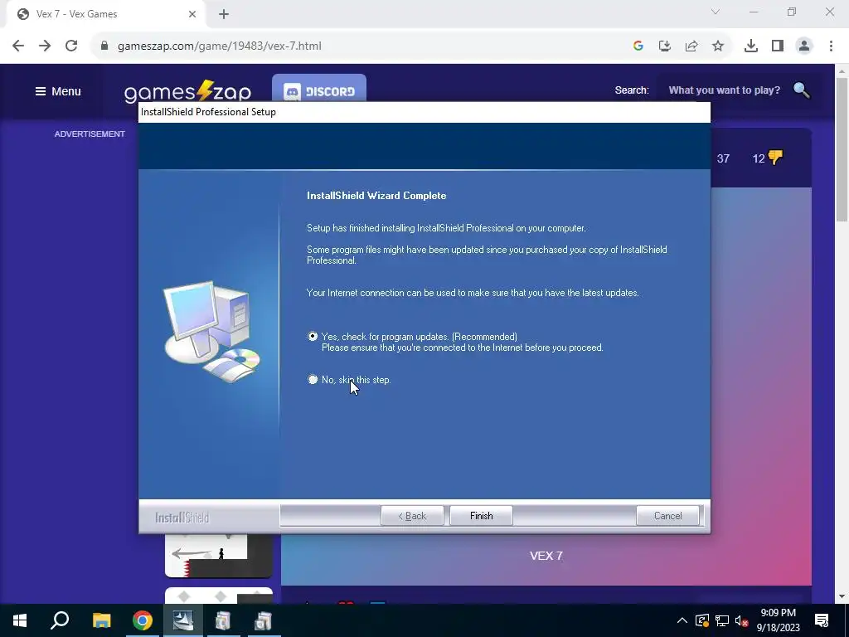Open the tab search dropdown chevron
The width and height of the screenshot is (849, 637).
tap(716, 12)
